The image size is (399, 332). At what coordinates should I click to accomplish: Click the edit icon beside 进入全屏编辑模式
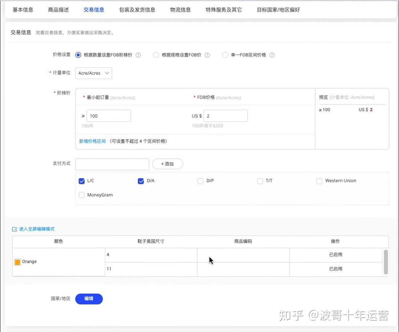click(15, 229)
